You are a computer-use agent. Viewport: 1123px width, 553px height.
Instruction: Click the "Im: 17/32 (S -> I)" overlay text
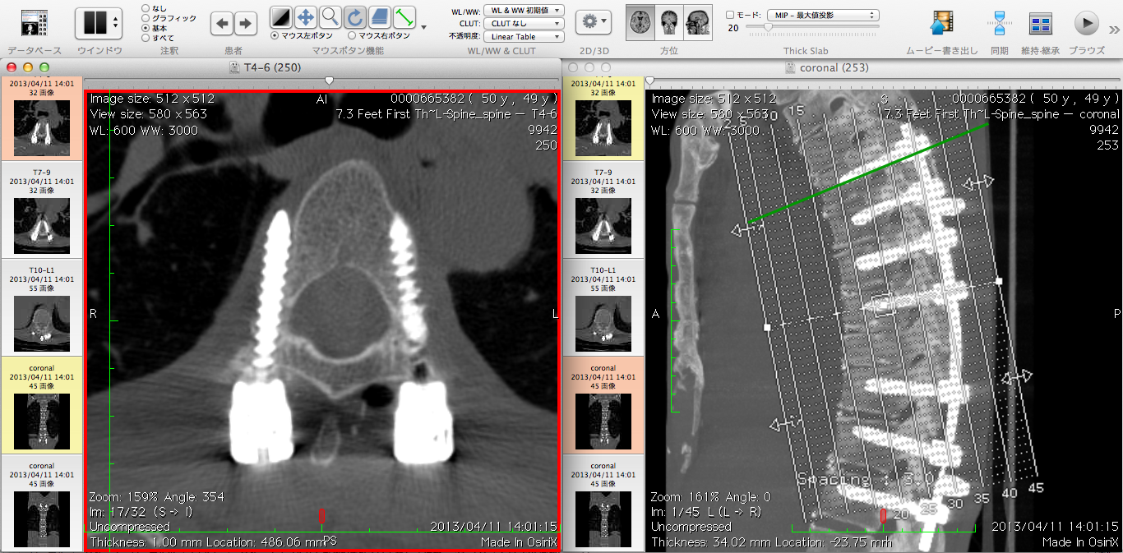point(141,512)
